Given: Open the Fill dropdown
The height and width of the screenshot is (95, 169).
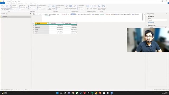Looking at the screenshot, I should click(30, 7).
